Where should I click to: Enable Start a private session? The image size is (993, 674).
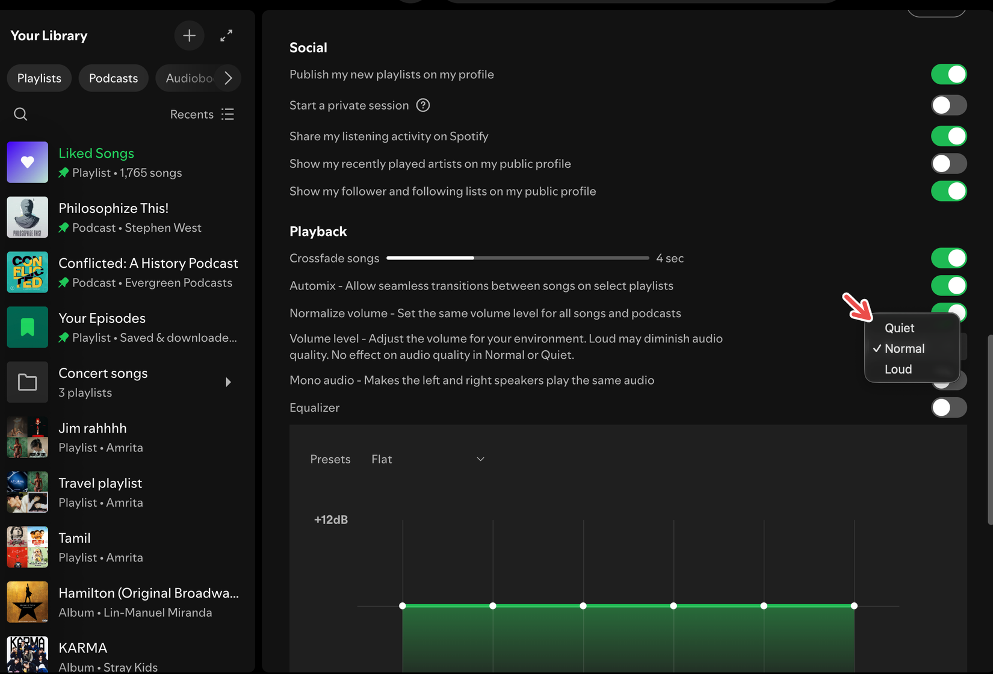pos(948,105)
